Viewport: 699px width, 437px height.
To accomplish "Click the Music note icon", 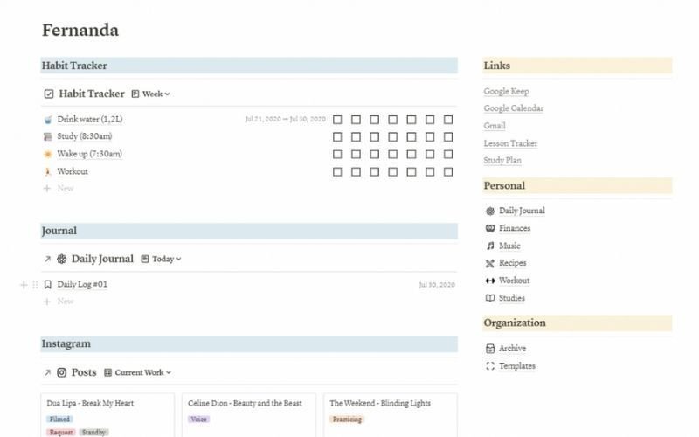I will click(490, 246).
